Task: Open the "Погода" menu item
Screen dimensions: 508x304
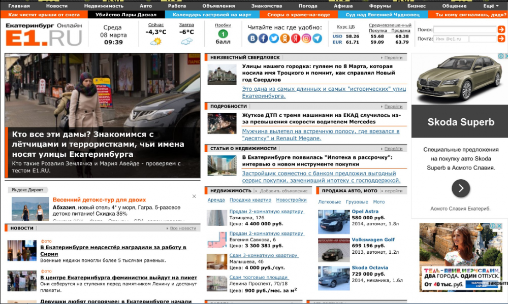Action: pyautogui.click(x=308, y=6)
